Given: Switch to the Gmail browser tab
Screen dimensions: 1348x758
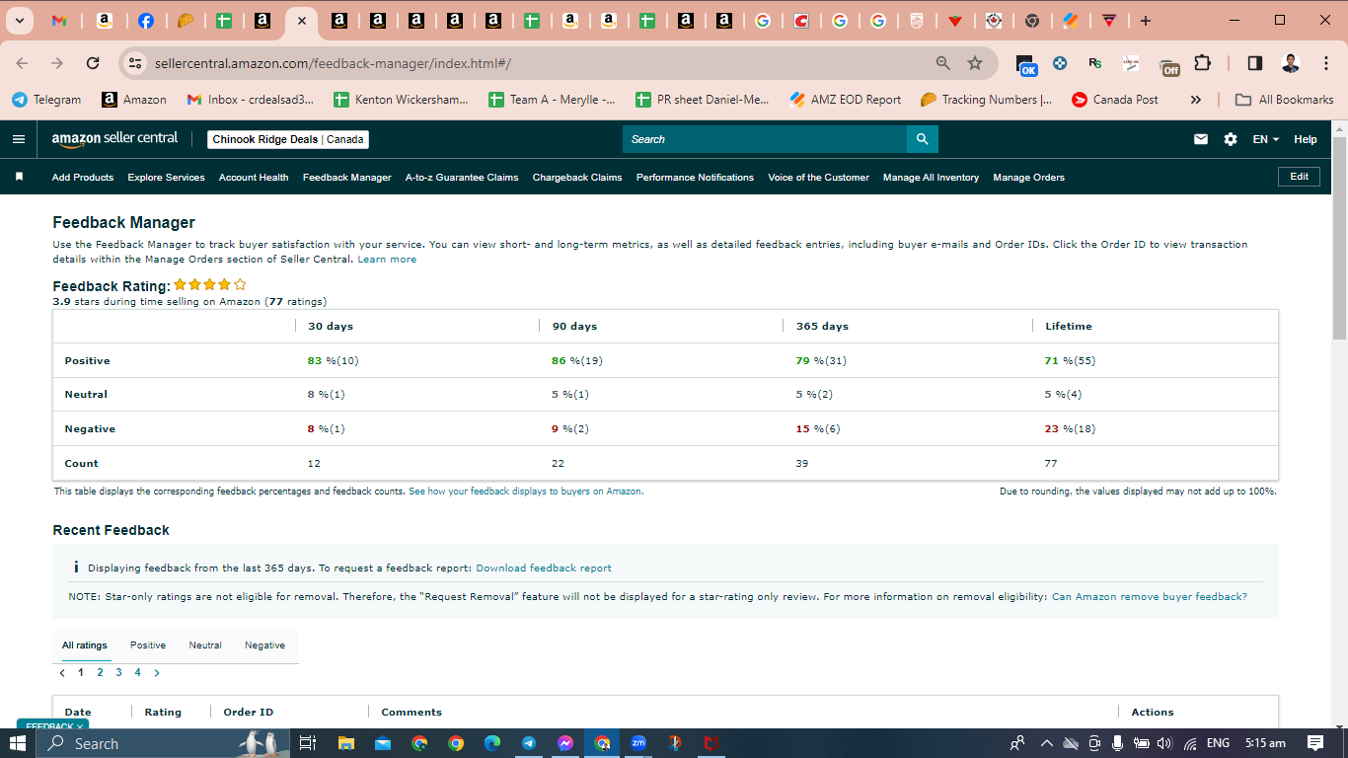Looking at the screenshot, I should tap(59, 21).
